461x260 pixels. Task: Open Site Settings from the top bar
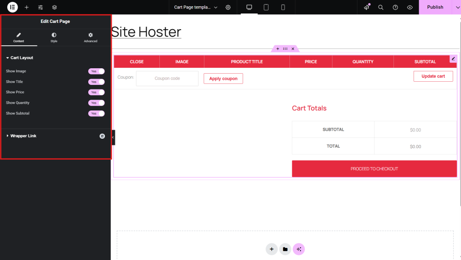pos(228,7)
